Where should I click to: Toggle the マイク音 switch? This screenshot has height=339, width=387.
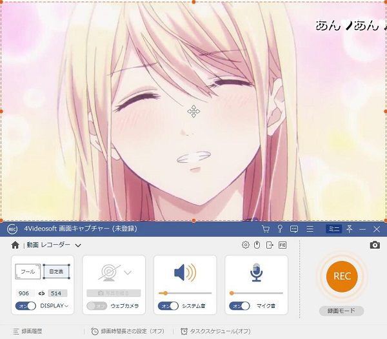(239, 306)
